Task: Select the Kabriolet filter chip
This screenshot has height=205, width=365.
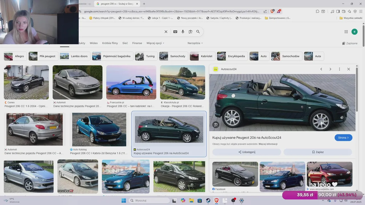Action: pyautogui.click(x=202, y=56)
